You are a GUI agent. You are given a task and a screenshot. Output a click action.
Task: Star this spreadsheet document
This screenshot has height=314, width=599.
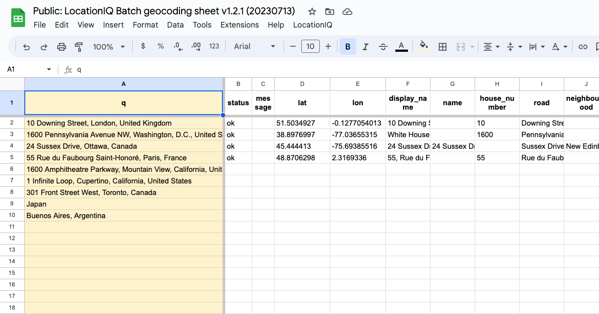[312, 12]
